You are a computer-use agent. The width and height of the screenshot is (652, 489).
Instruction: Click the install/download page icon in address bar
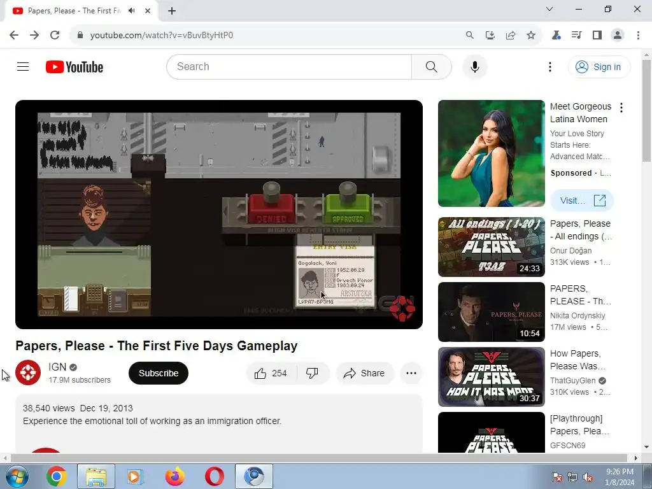click(x=490, y=35)
